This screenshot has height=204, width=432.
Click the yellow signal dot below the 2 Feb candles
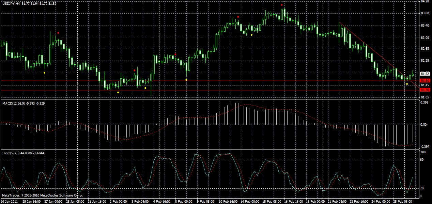(x=118, y=92)
